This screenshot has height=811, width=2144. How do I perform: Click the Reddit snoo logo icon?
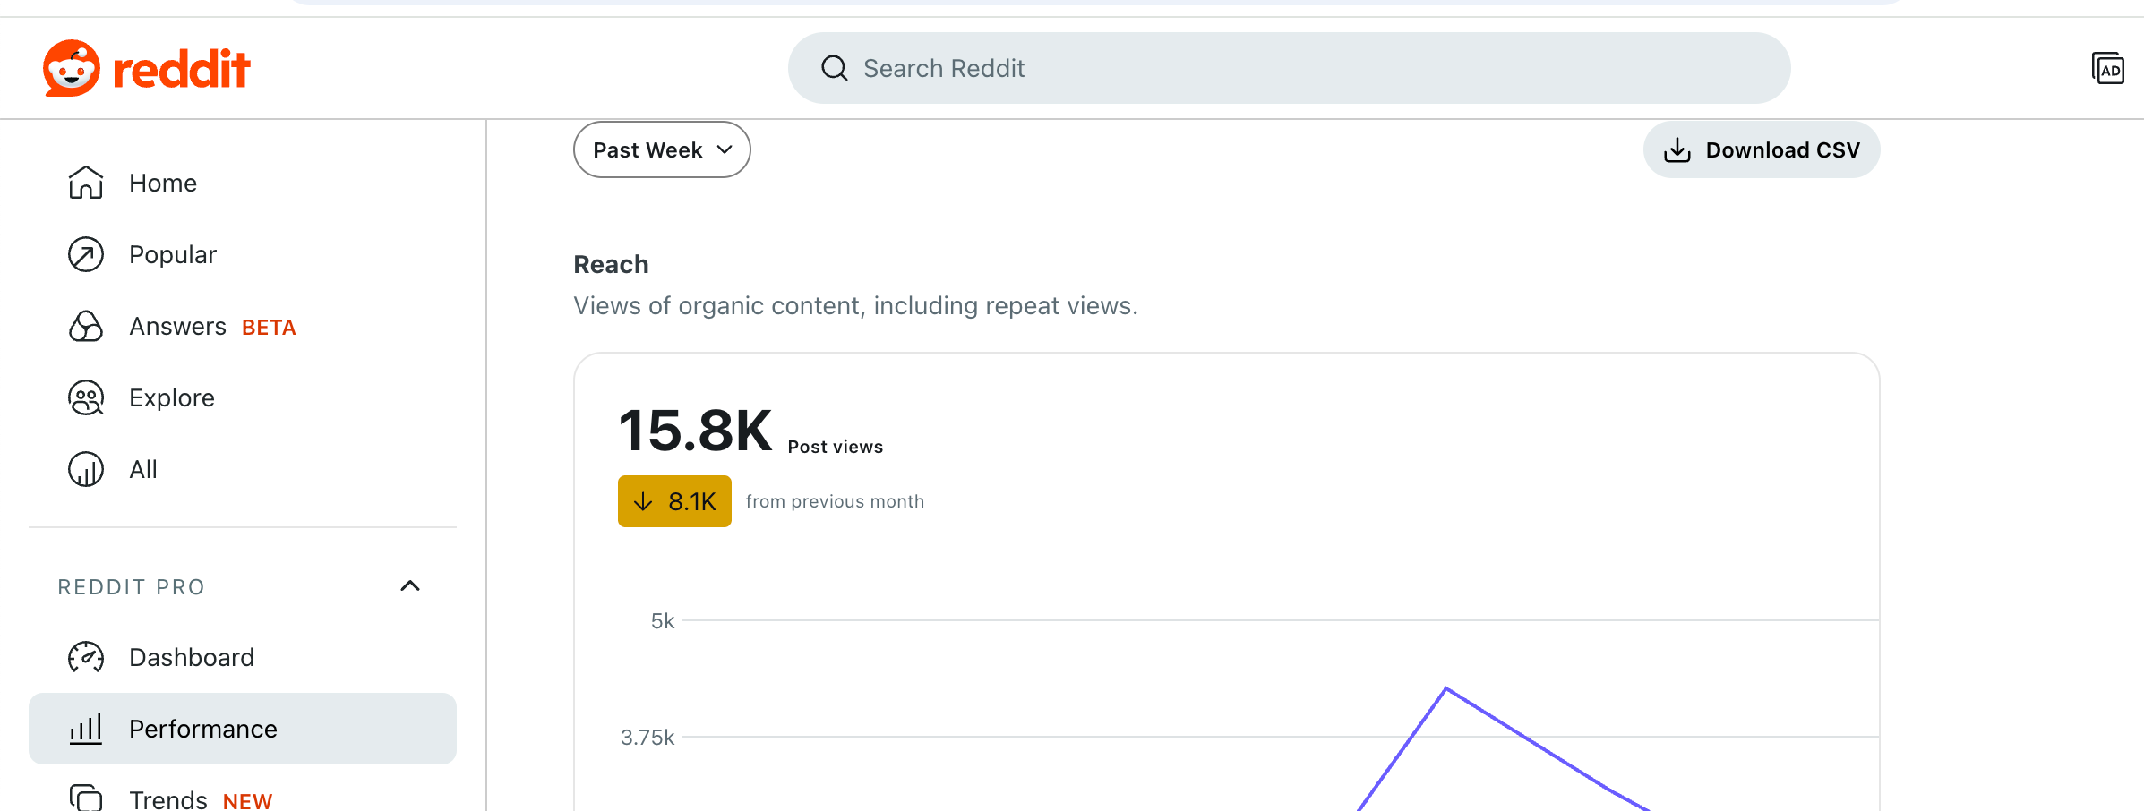pos(72,68)
